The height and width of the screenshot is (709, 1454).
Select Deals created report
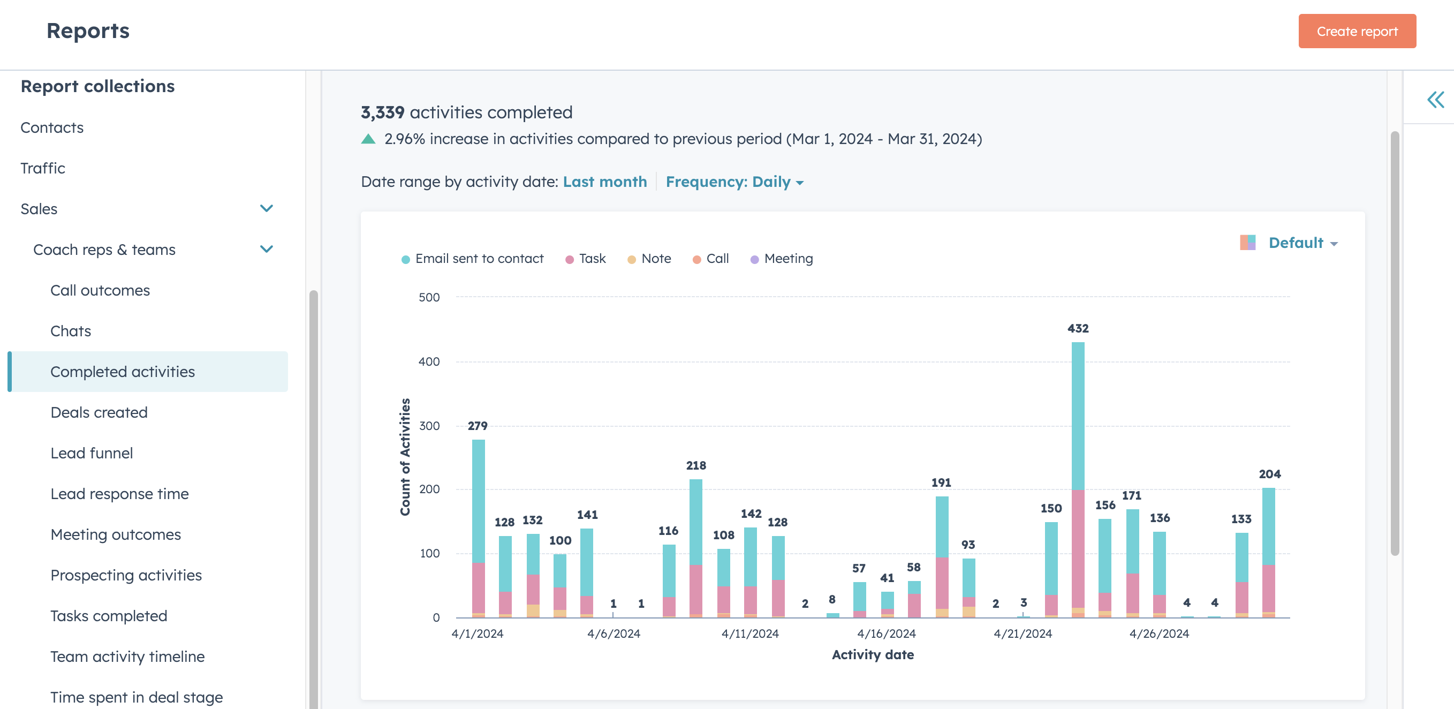[99, 412]
